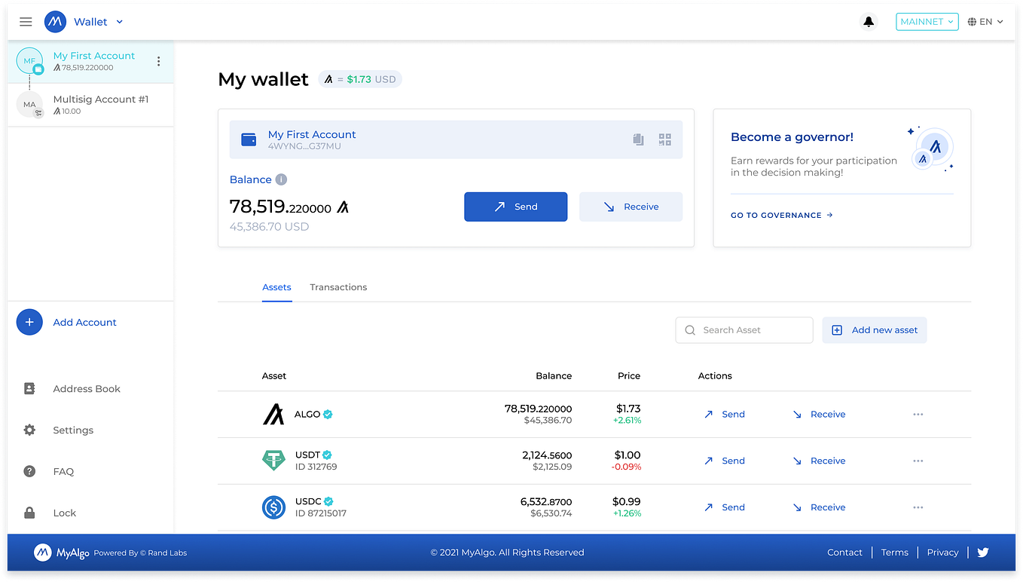Open the Address Book
The width and height of the screenshot is (1023, 582).
(86, 388)
